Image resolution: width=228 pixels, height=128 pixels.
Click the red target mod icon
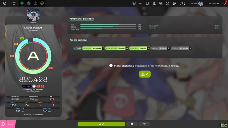38,86
